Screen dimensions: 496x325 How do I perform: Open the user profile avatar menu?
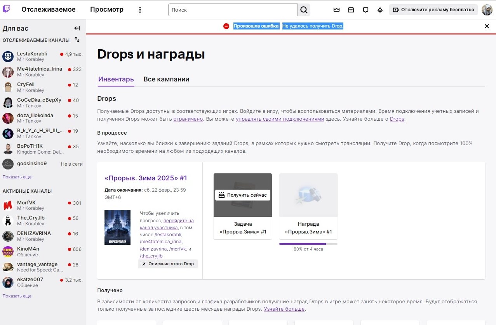click(487, 10)
